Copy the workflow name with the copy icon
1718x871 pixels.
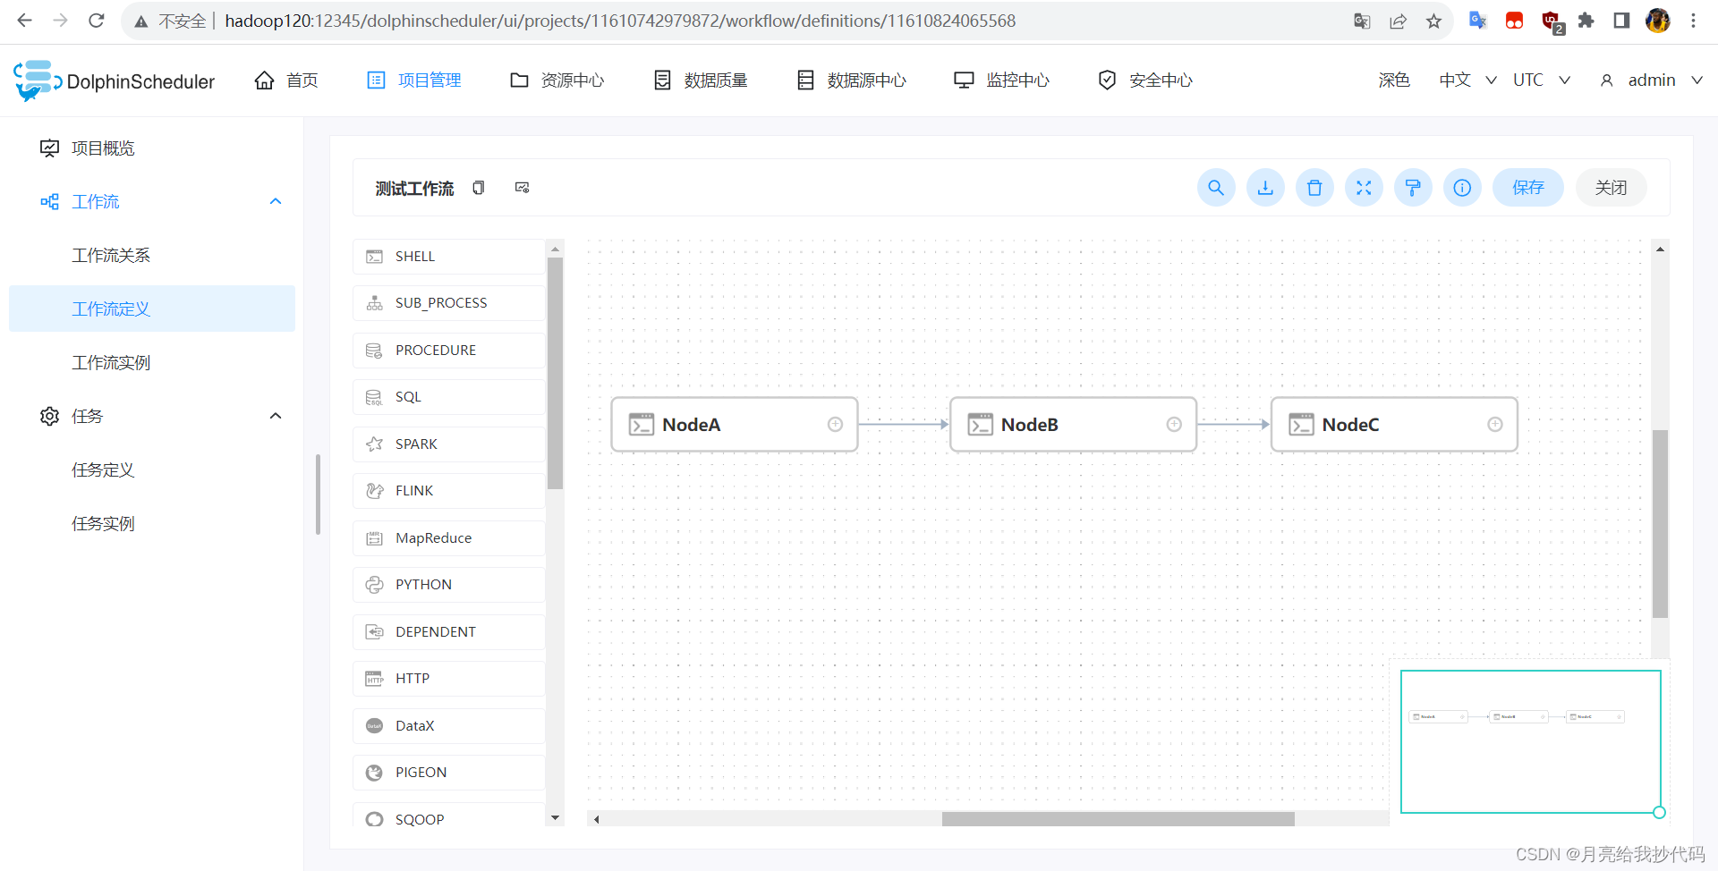point(479,188)
